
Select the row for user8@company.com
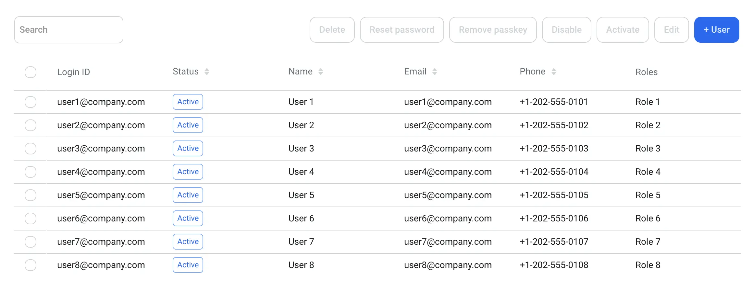tap(30, 265)
